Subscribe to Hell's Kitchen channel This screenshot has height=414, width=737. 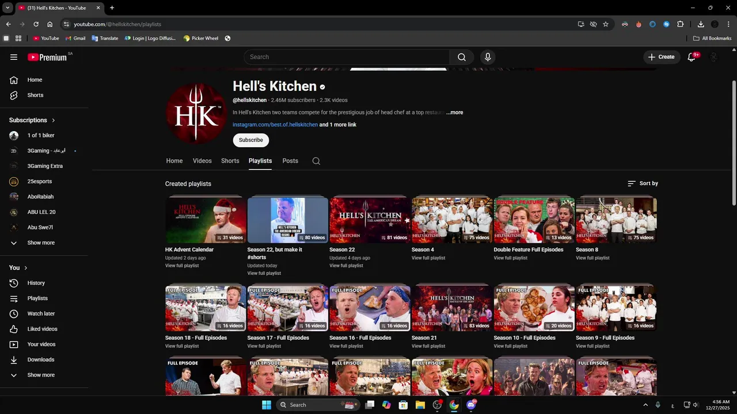(x=251, y=140)
